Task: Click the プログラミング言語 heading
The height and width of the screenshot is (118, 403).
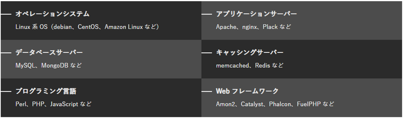Action: [x=46, y=91]
